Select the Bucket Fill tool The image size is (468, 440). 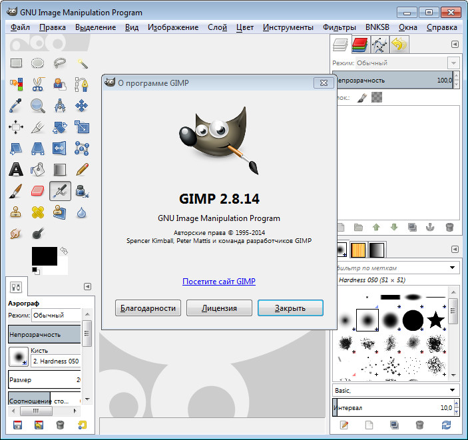(37, 170)
